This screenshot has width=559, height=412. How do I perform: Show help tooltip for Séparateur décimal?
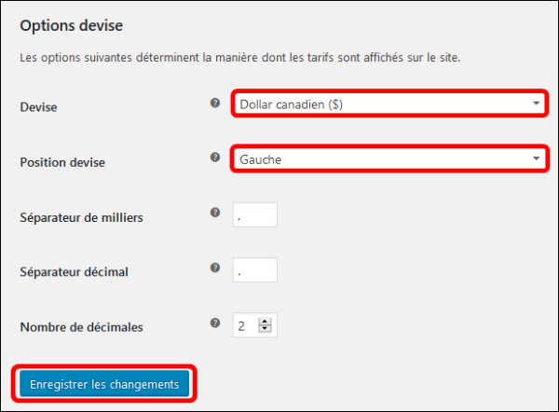215,268
